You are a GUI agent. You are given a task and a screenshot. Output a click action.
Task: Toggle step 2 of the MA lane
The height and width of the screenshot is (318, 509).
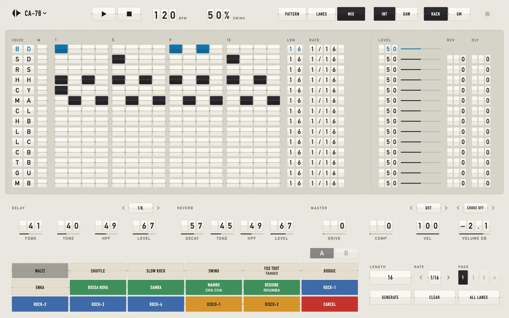[x=75, y=100]
